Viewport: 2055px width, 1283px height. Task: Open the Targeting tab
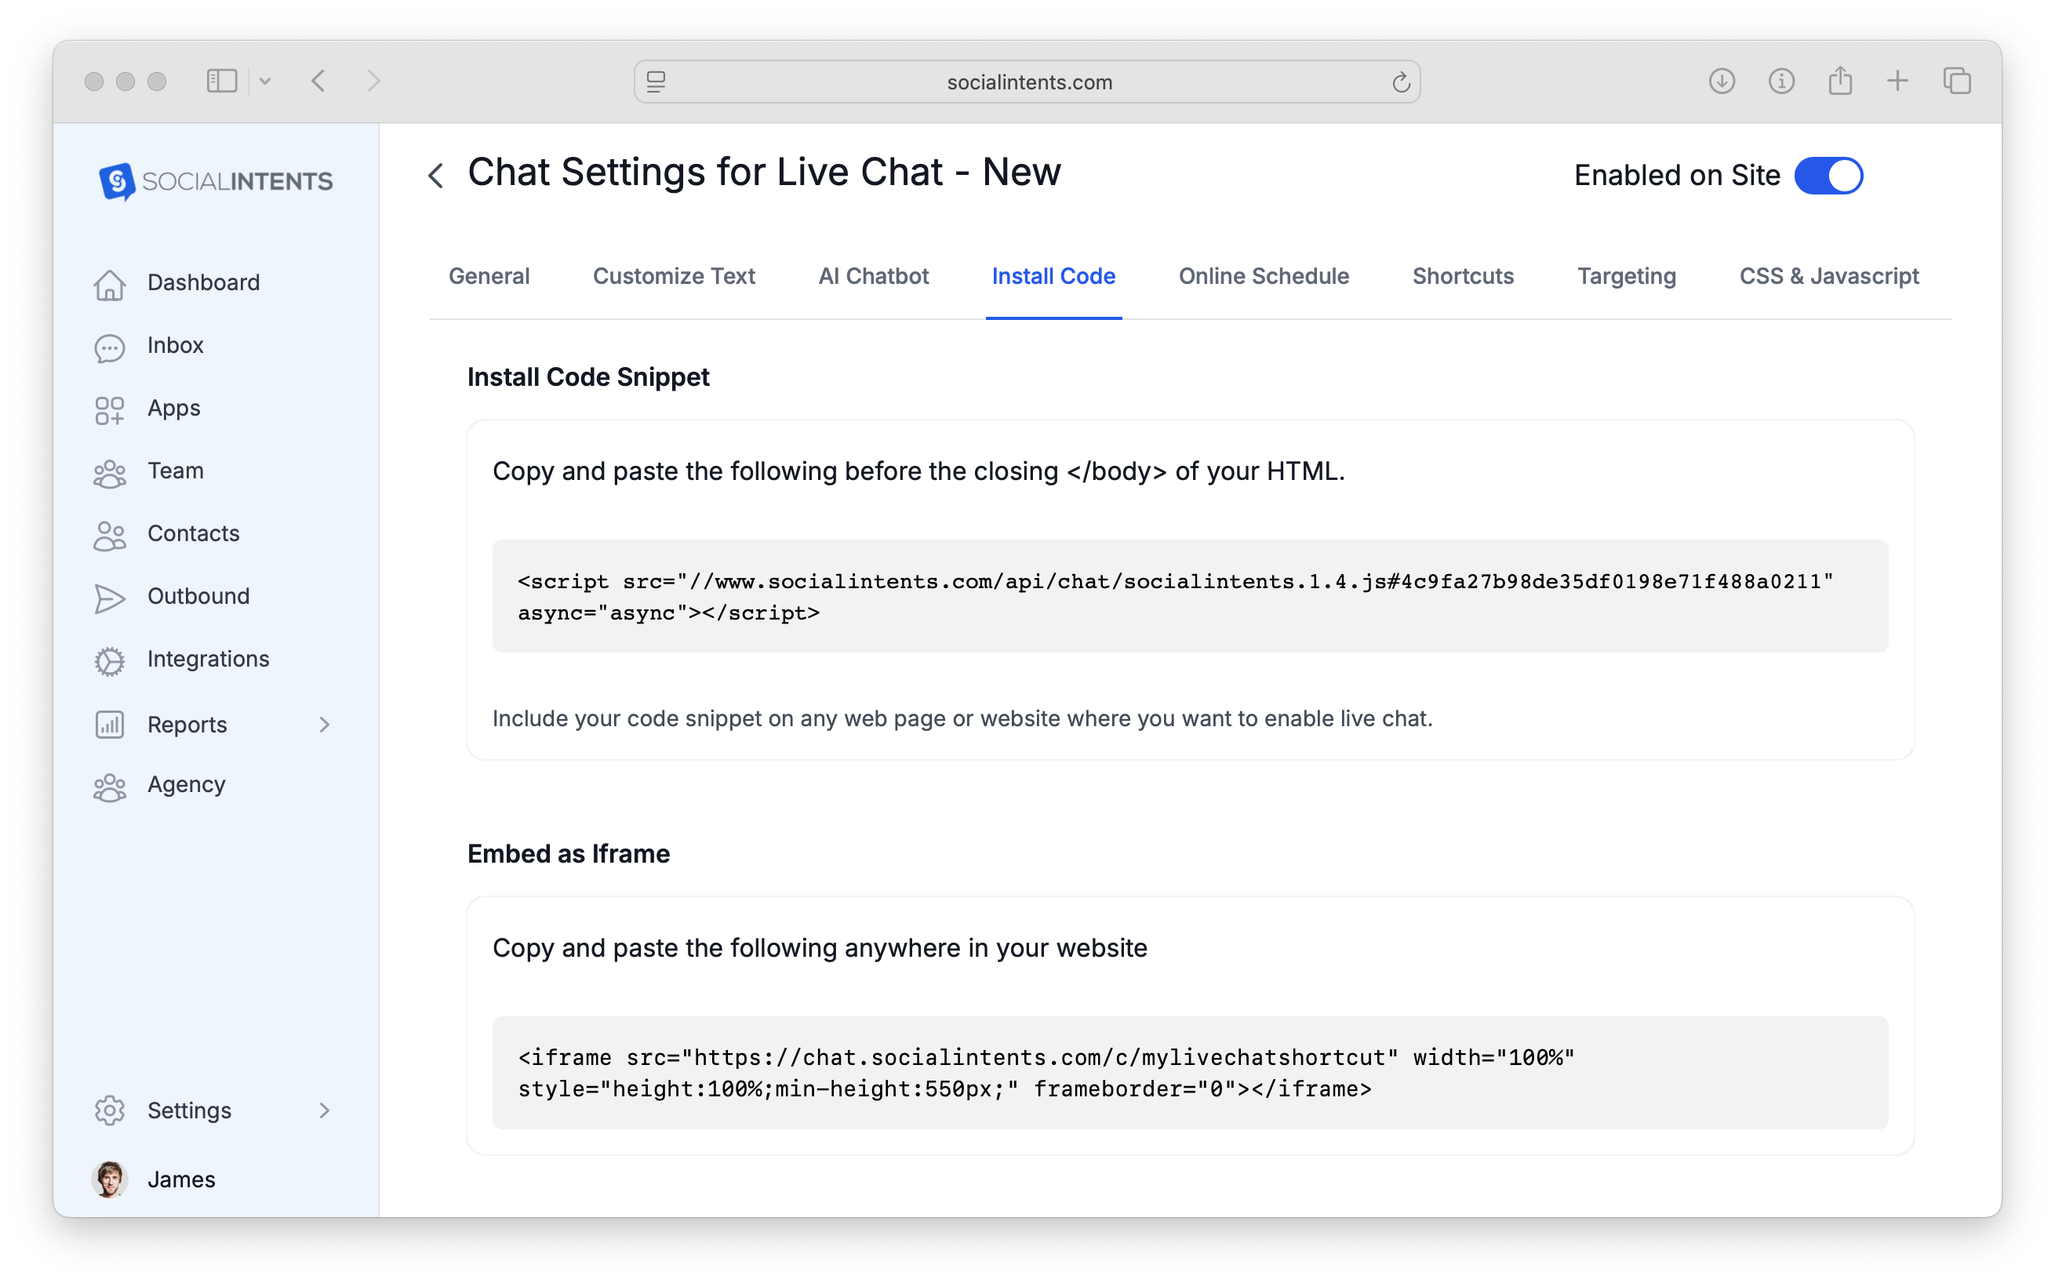coord(1626,276)
